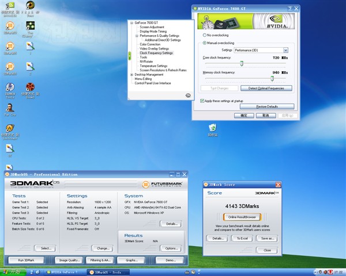346x276 pixels.
Task: Expand the Desktop Management tree node
Action: click(x=131, y=75)
